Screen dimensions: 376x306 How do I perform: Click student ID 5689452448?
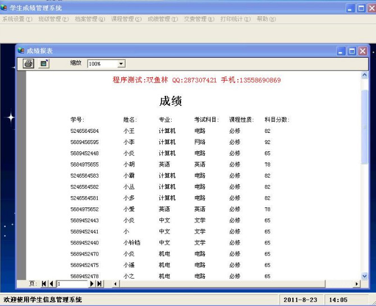pos(84,153)
